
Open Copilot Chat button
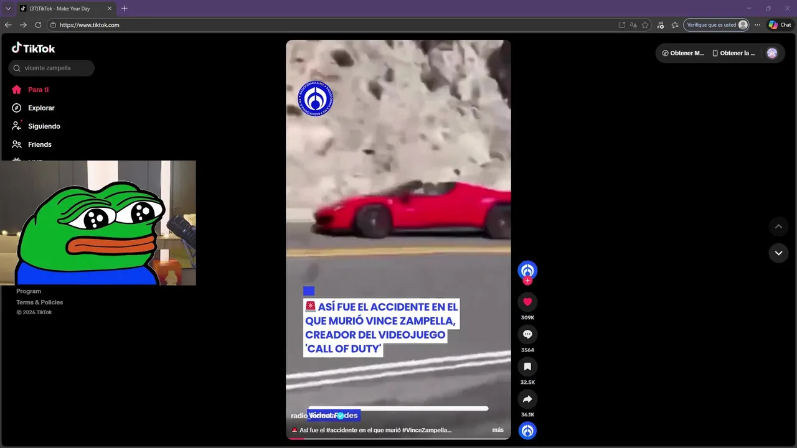pyautogui.click(x=780, y=25)
